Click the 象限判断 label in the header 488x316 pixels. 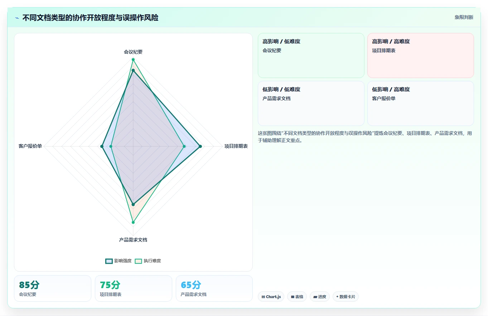point(464,17)
